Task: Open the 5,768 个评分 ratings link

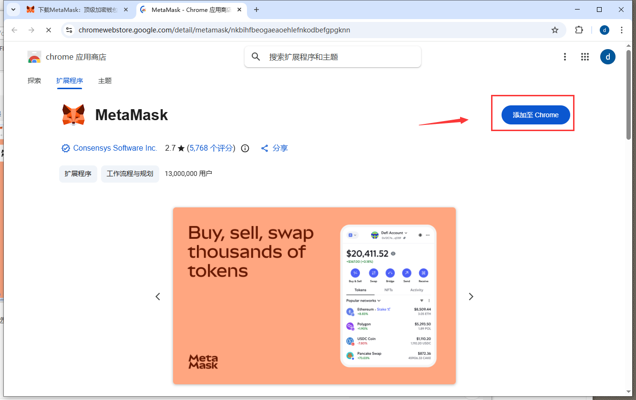Action: [x=212, y=148]
